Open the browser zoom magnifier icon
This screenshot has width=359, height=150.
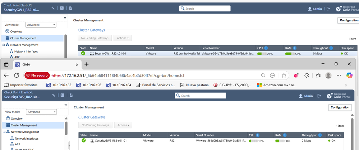263,76
